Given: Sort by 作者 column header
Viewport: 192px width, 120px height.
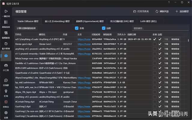Looking at the screenshot, I should point(70,34).
